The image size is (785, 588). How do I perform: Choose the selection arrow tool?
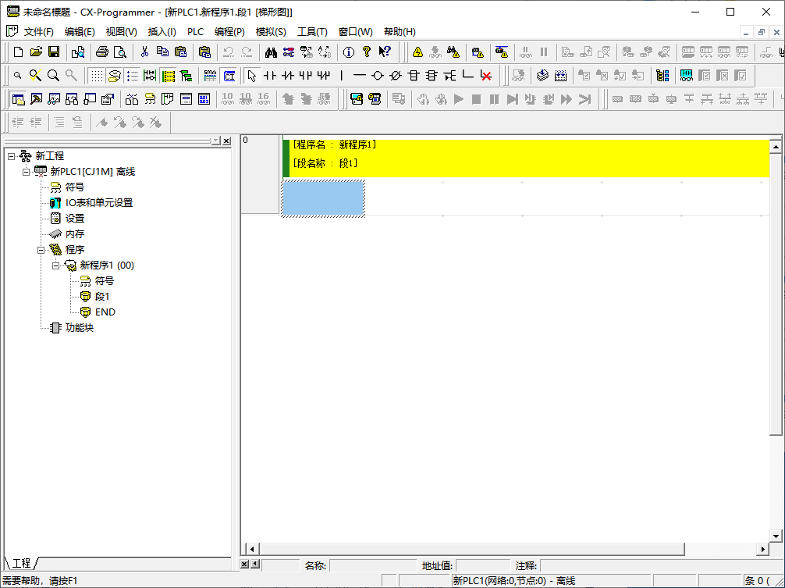252,76
